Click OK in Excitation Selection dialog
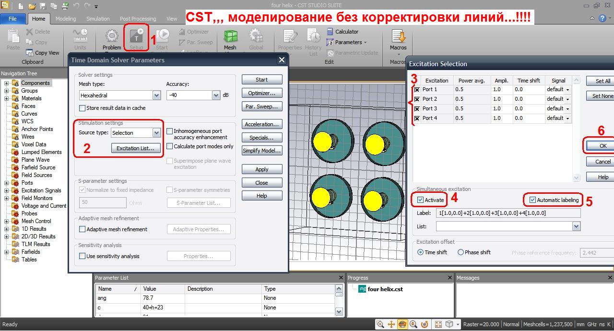This screenshot has height=331, width=614. pos(600,146)
